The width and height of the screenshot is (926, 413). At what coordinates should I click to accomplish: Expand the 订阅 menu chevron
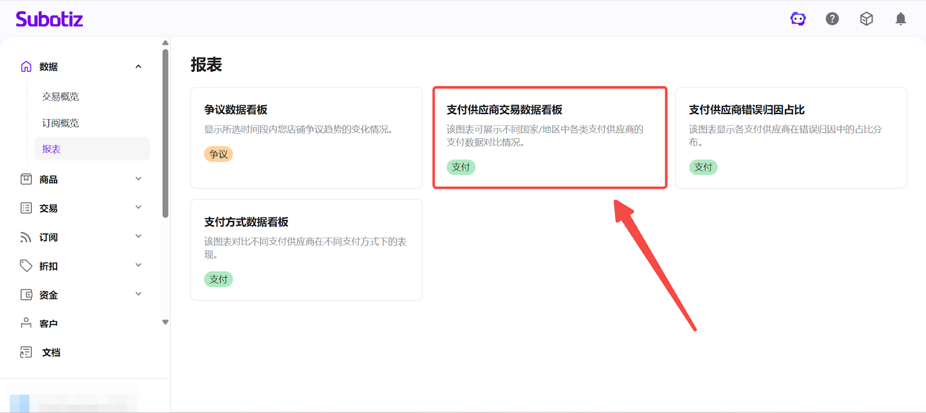coord(138,236)
